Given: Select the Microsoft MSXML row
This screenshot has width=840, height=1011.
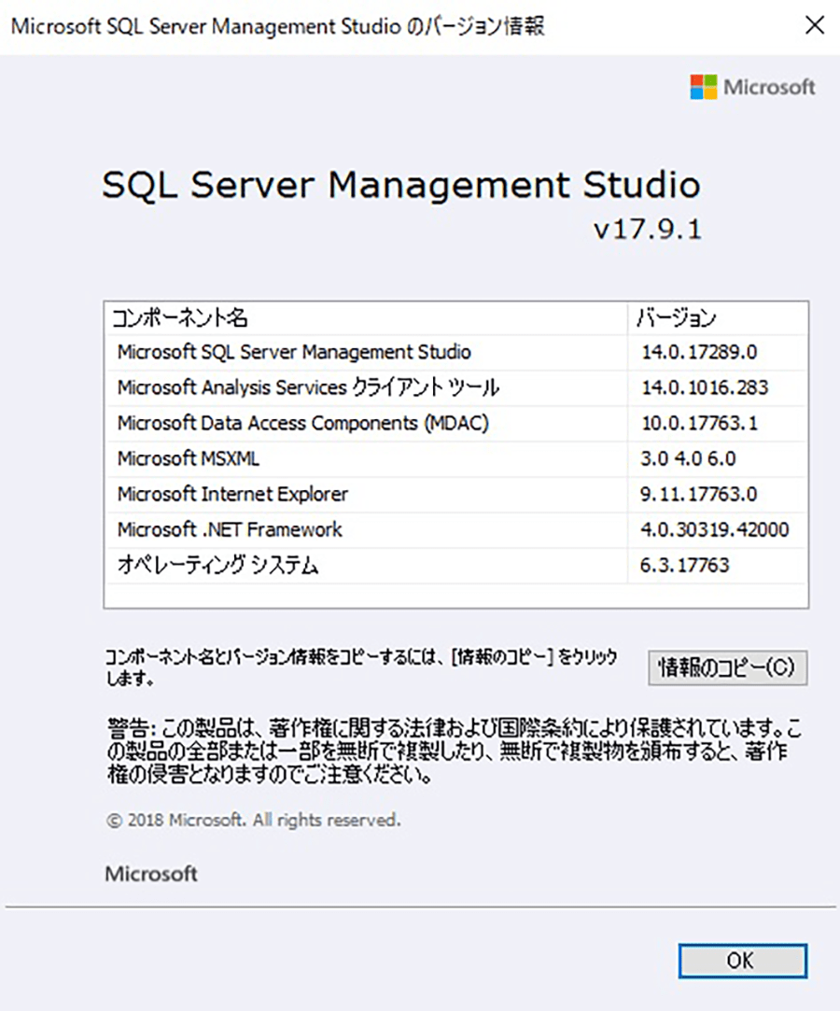Looking at the screenshot, I should pos(455,458).
